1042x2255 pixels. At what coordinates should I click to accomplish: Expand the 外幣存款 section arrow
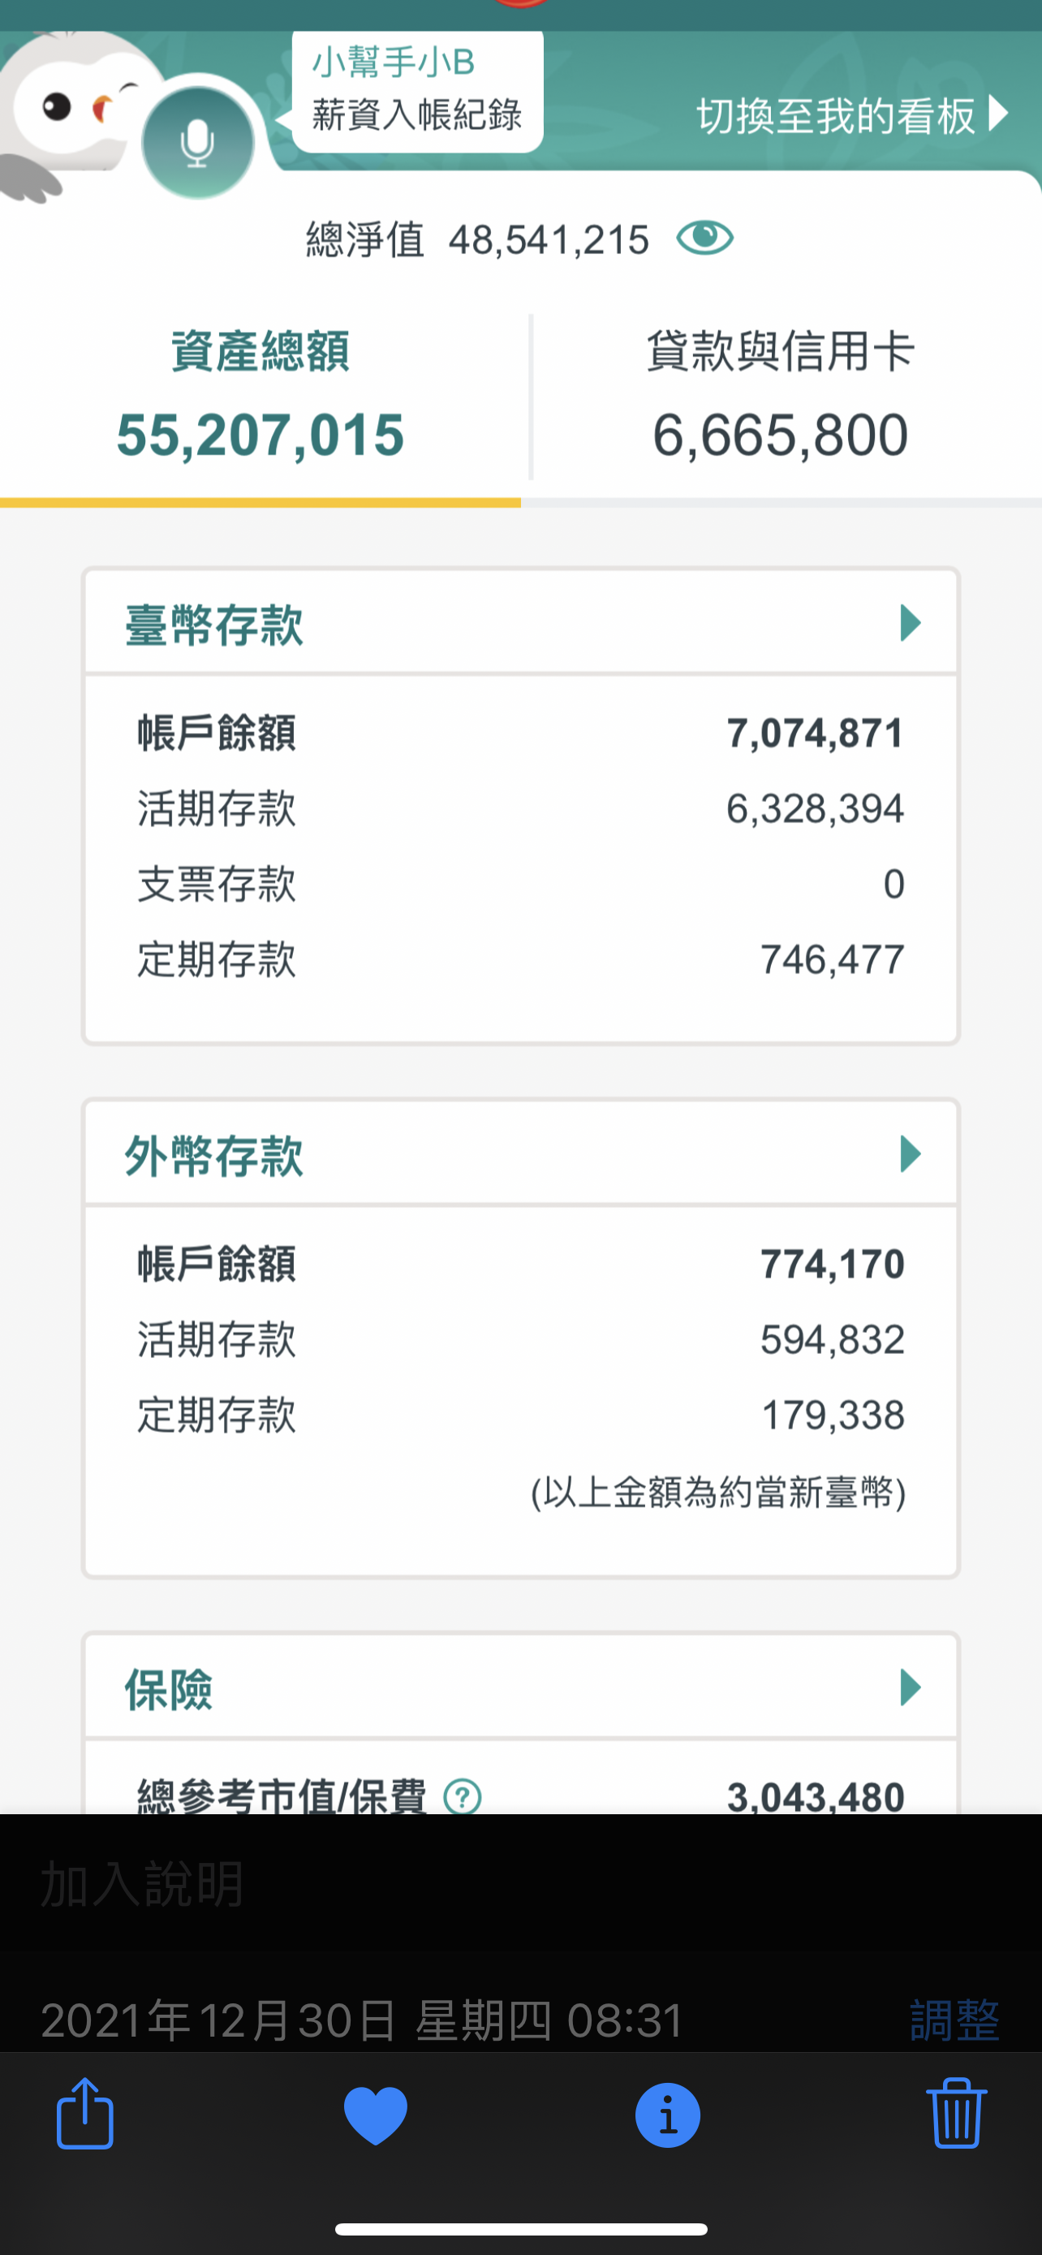pyautogui.click(x=910, y=1154)
